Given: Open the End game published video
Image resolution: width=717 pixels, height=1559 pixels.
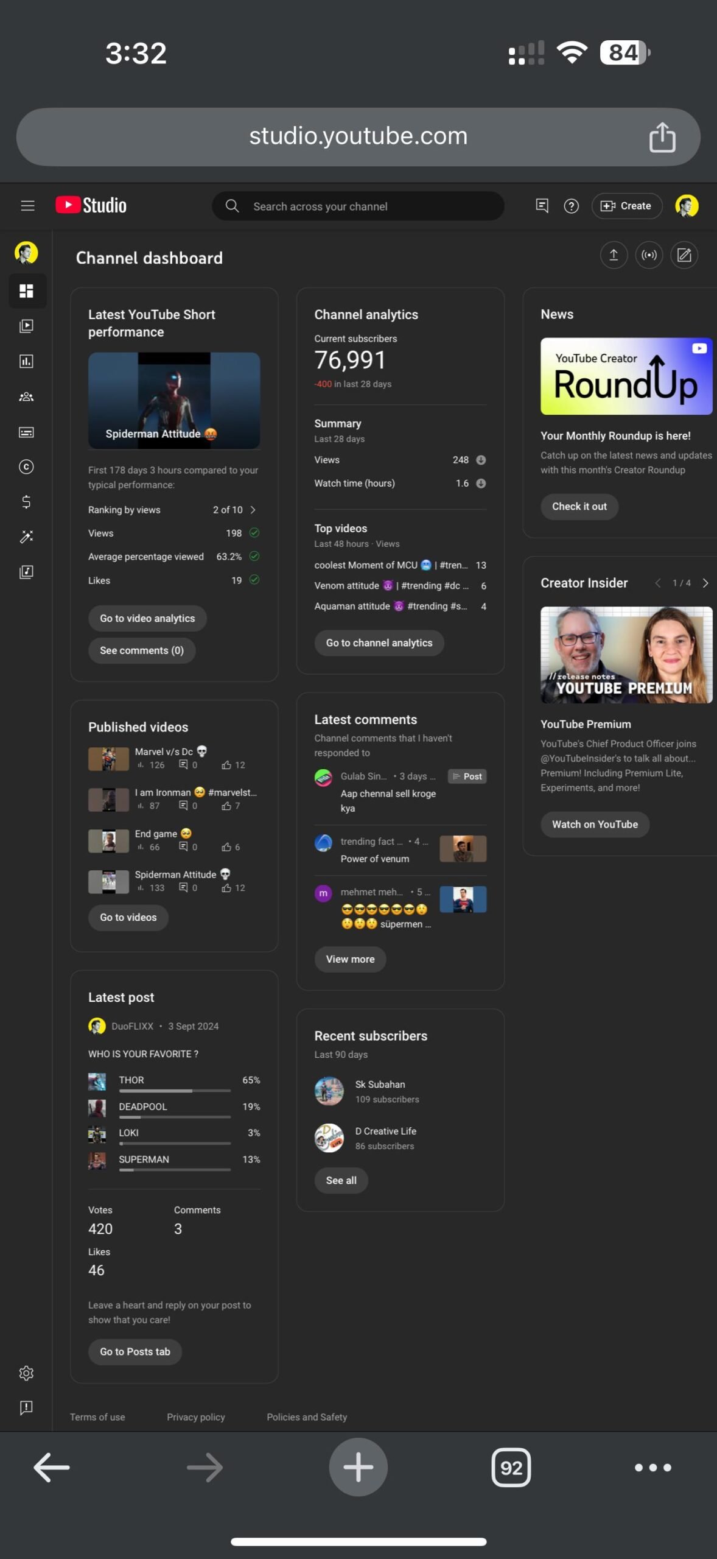Looking at the screenshot, I should 173,841.
